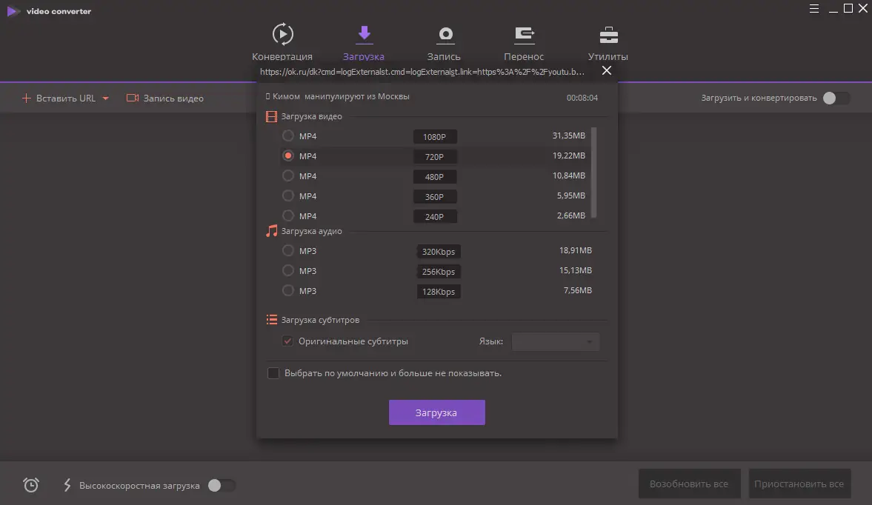The width and height of the screenshot is (872, 505).
Task: Click the ok.ru URL text in dialog header
Action: click(422, 72)
